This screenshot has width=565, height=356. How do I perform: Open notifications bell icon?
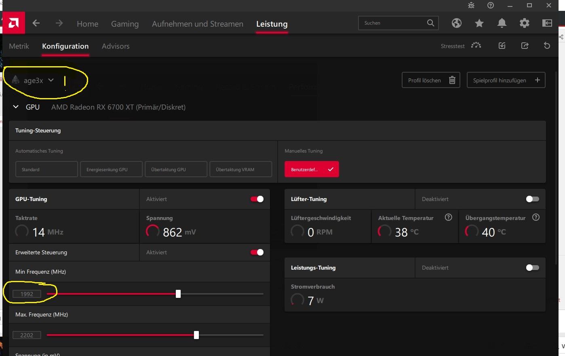tap(502, 23)
